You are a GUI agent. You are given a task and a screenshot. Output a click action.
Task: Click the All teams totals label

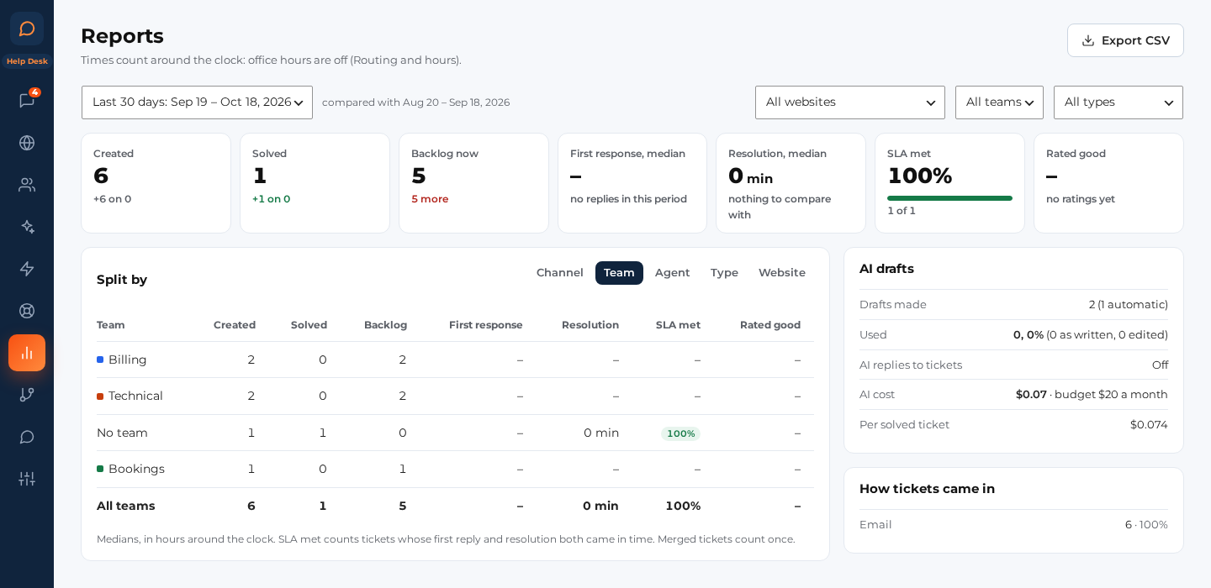click(126, 506)
